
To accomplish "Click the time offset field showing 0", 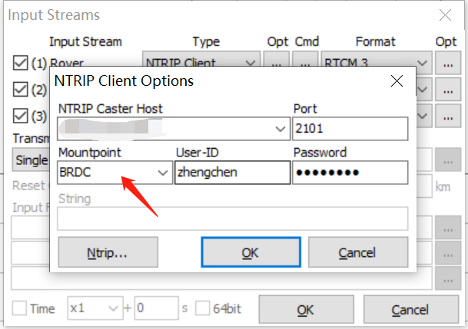I will (157, 308).
